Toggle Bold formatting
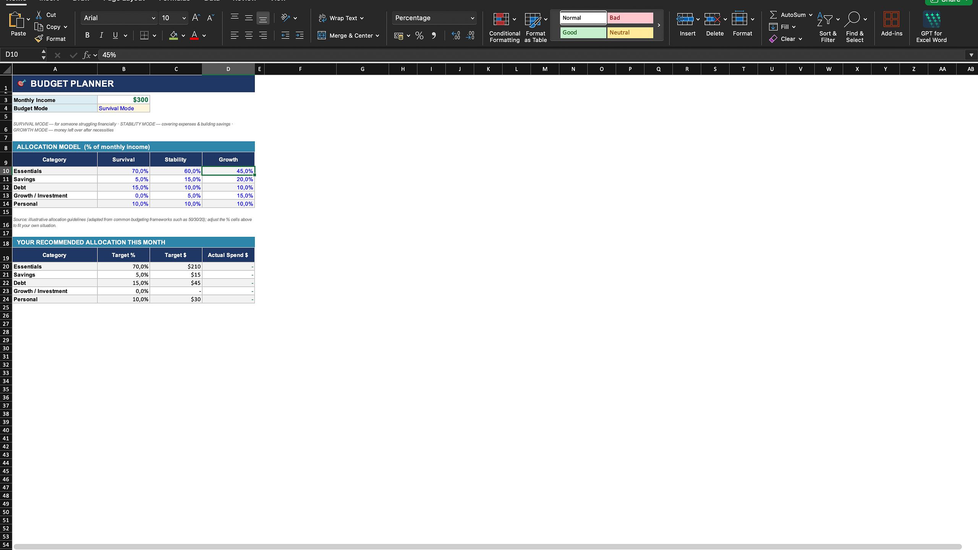978x550 pixels. coord(87,36)
